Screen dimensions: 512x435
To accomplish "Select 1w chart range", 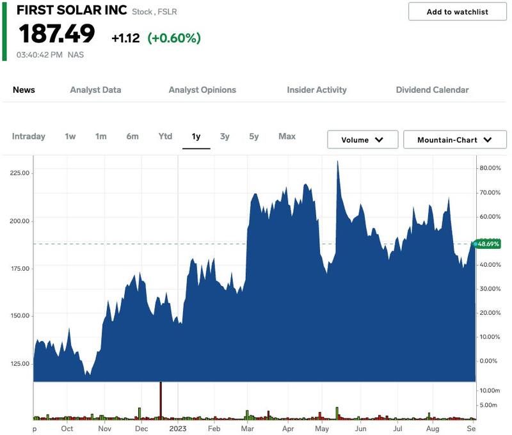I will coord(70,136).
